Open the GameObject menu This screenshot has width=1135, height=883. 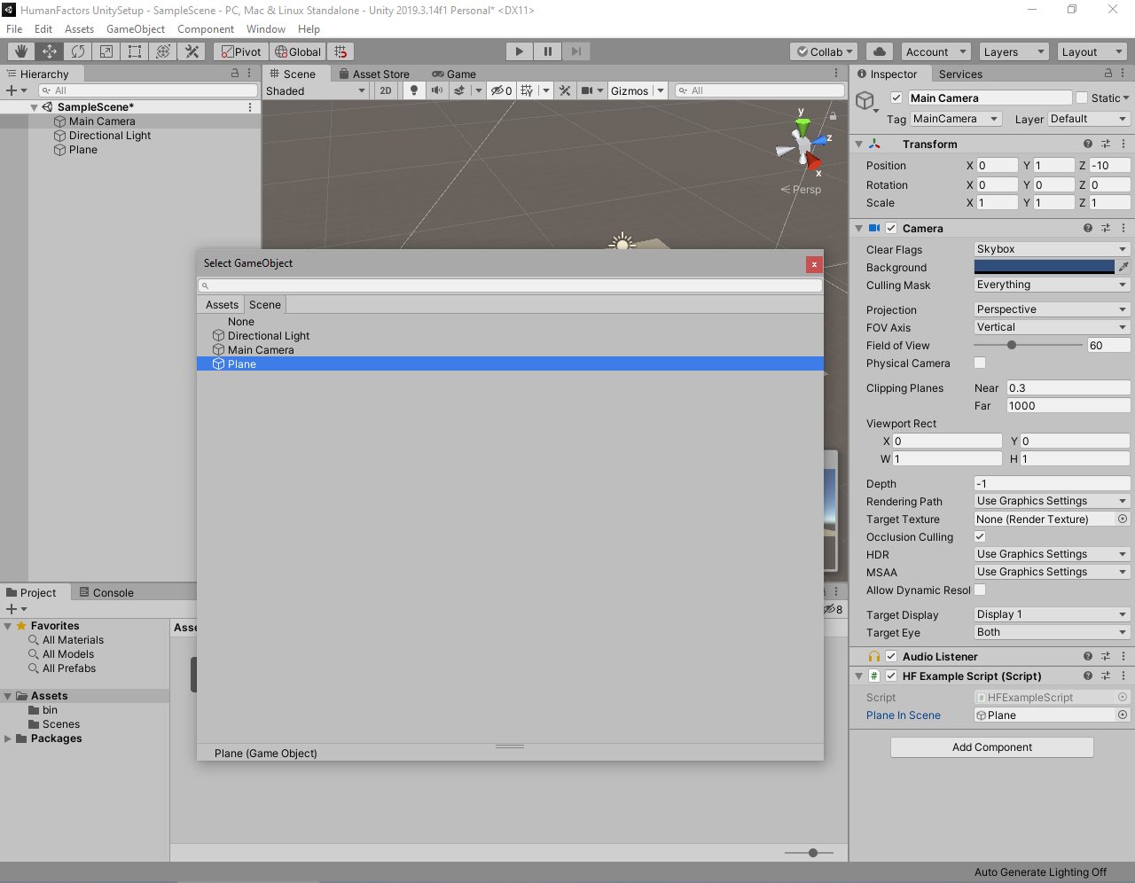(x=136, y=29)
